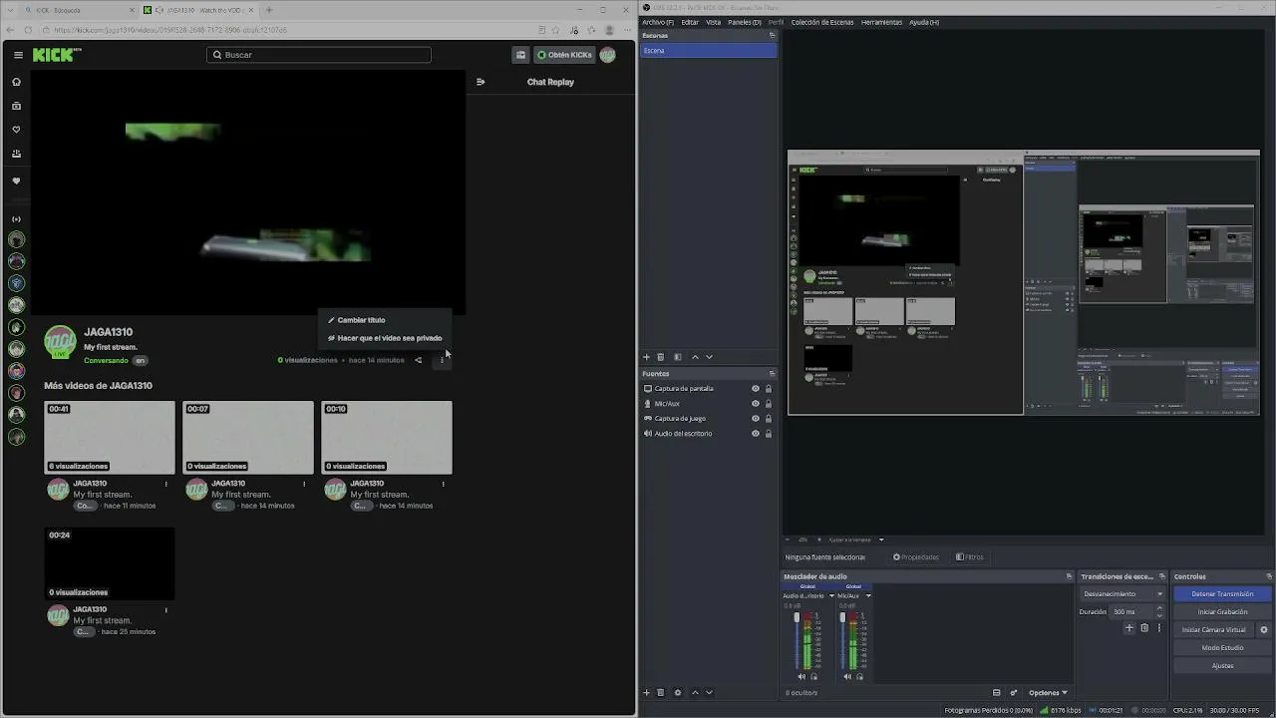The image size is (1276, 718).
Task: Move the selected source down in Fuentes
Action: pos(709,692)
